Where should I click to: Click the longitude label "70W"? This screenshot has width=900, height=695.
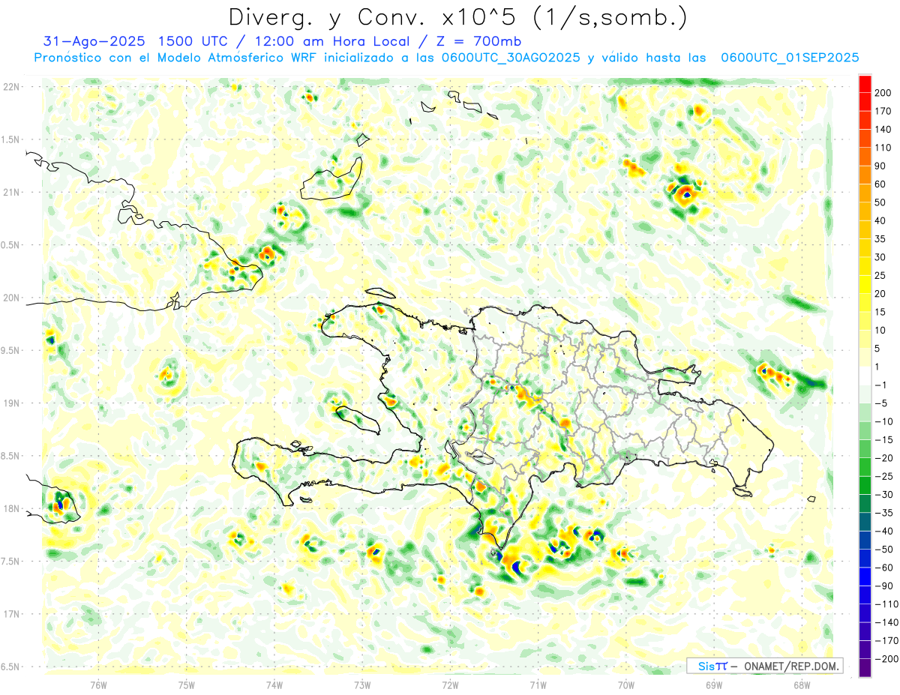coord(625,685)
